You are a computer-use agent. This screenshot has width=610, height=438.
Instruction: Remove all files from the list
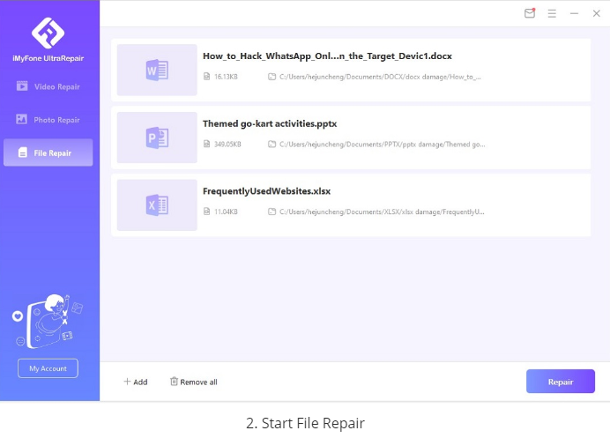[x=193, y=382]
